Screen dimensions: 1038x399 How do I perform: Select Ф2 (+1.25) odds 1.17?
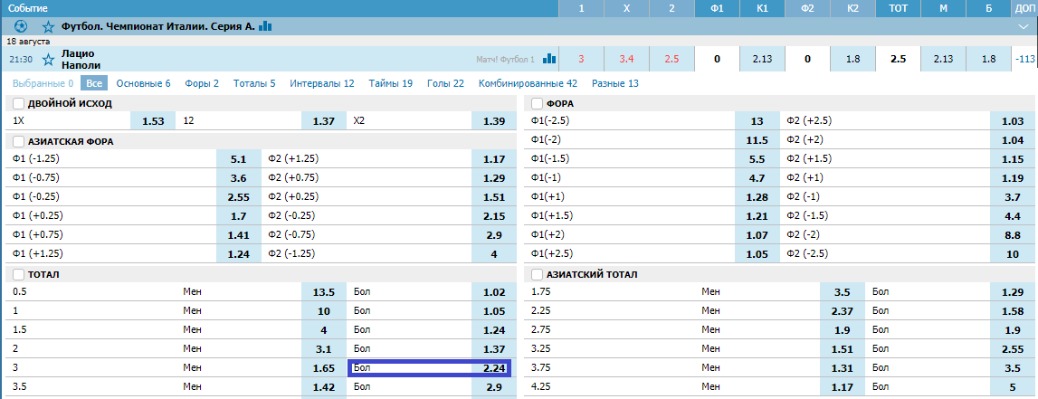tap(494, 159)
